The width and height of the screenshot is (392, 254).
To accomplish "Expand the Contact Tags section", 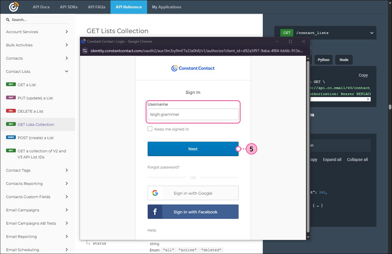I will coord(67,170).
